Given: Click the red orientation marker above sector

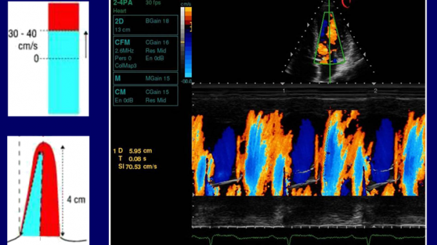Looking at the screenshot, I should tap(346, 4).
